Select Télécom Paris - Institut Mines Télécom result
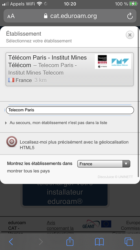Screen dimensions: 140x250 pos(69,70)
